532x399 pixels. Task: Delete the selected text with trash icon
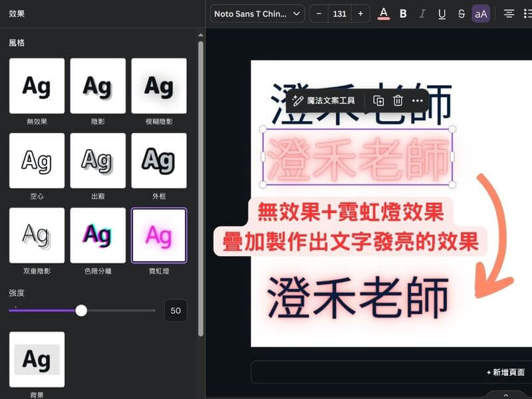(x=398, y=100)
